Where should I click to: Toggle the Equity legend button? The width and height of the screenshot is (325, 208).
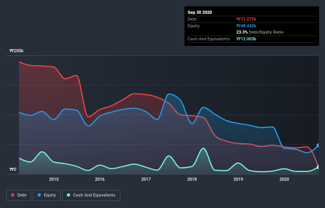[x=47, y=195]
